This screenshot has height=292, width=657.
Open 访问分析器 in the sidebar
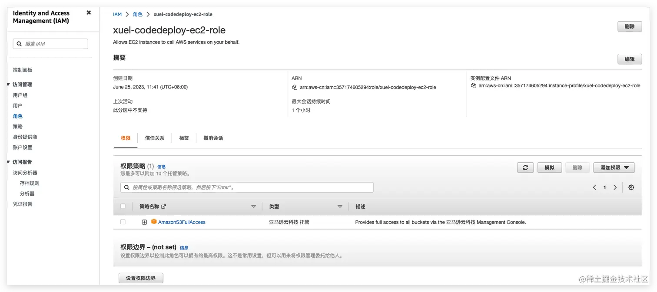pos(25,173)
